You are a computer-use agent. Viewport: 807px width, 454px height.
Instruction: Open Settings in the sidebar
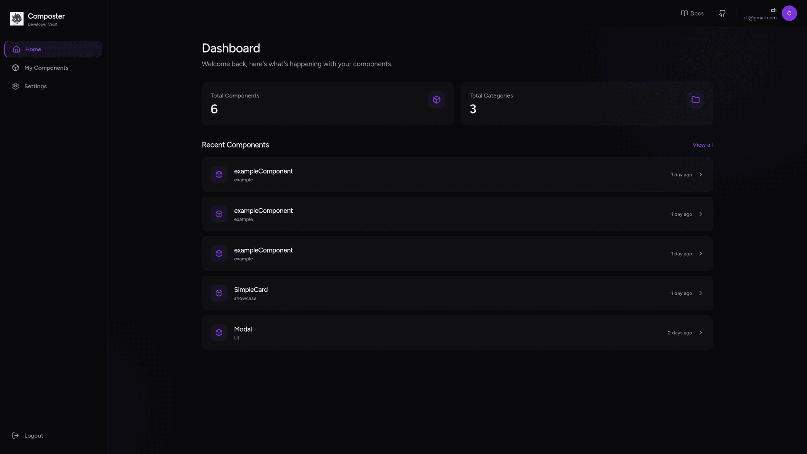coord(35,86)
